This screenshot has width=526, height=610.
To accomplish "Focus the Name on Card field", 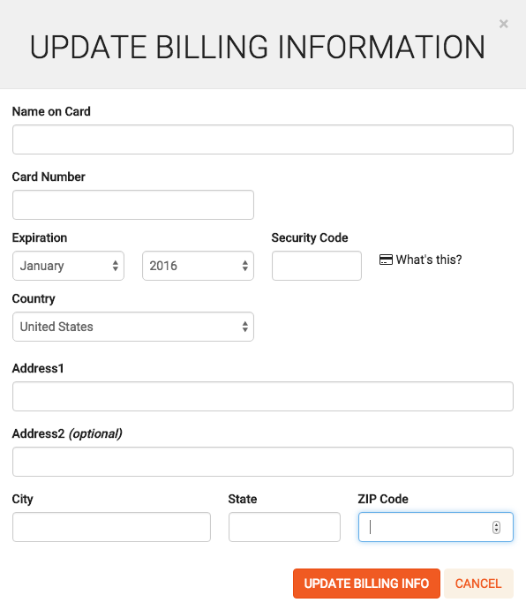I will [x=263, y=139].
